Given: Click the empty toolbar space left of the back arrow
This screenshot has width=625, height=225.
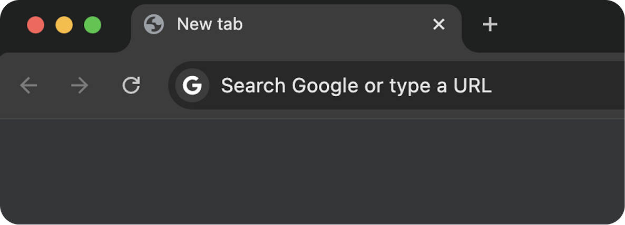Looking at the screenshot, I should (x=8, y=85).
